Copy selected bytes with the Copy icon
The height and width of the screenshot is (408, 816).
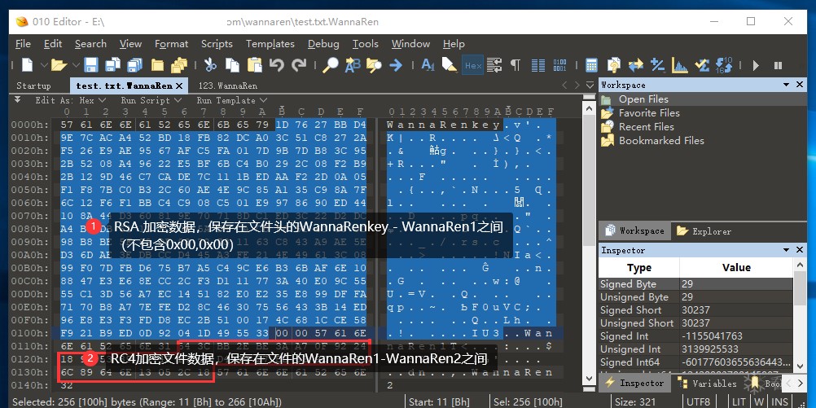pos(232,65)
